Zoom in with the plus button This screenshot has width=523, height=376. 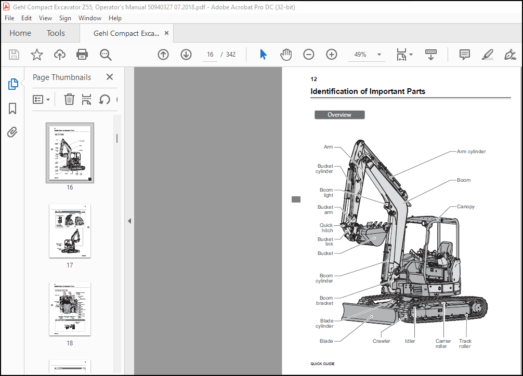click(x=332, y=55)
